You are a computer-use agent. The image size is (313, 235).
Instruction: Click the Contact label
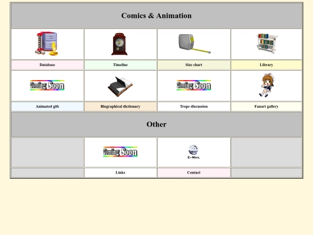click(194, 172)
